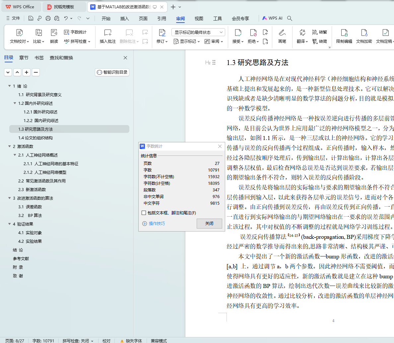Click the 修订 track changes icon
The image size is (394, 343).
click(162, 33)
